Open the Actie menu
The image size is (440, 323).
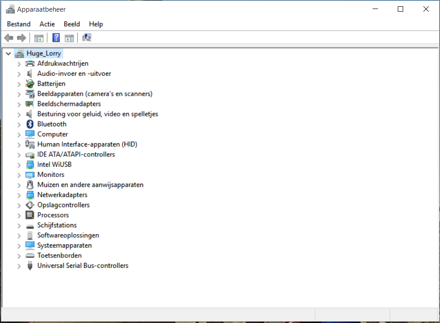[x=47, y=24]
